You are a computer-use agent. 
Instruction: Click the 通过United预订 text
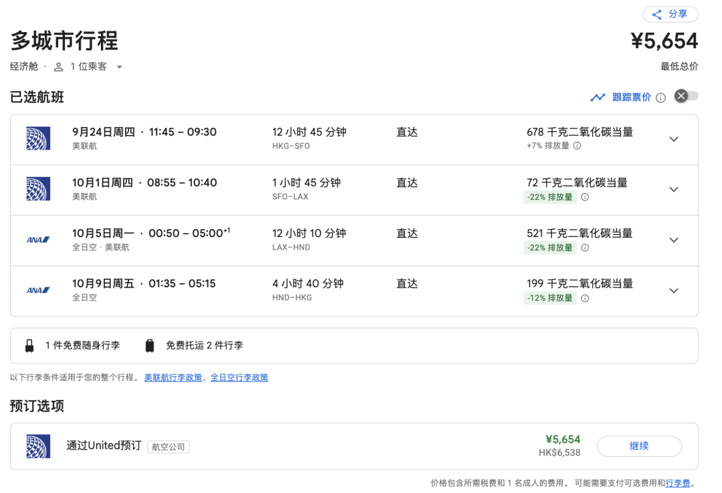click(104, 446)
